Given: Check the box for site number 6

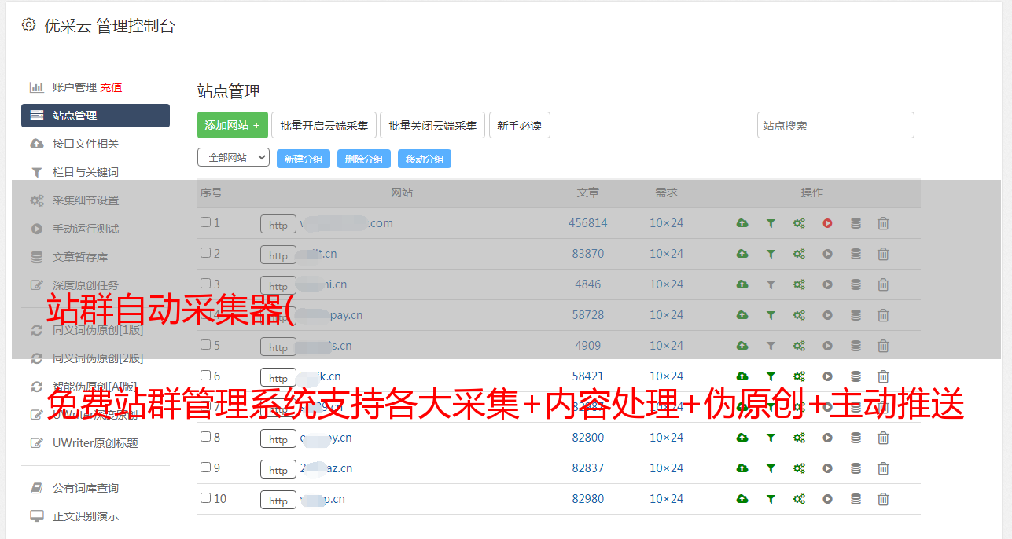Looking at the screenshot, I should pos(205,376).
